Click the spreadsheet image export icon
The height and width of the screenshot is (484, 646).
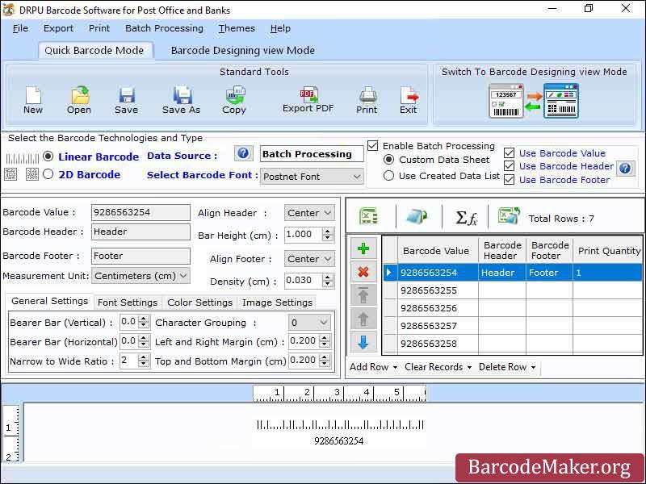click(x=509, y=215)
